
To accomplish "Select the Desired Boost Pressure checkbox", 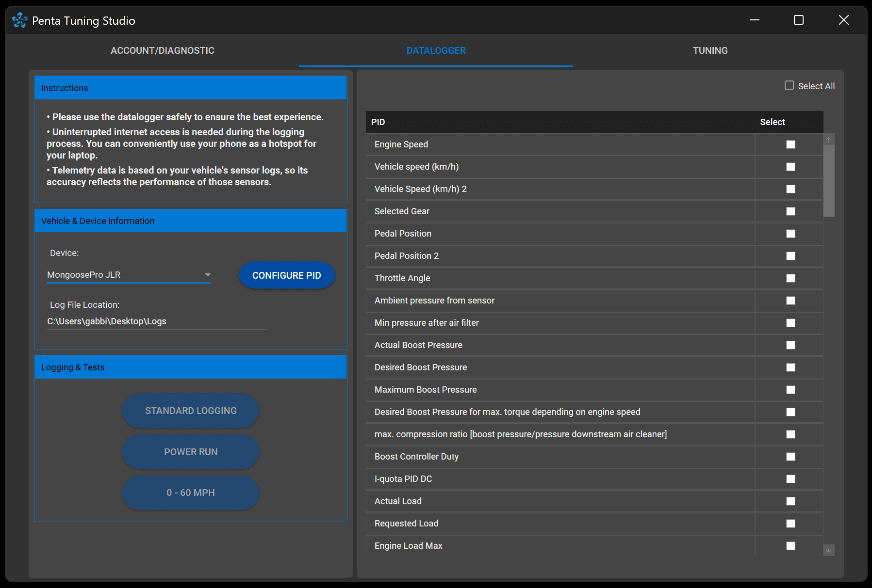I will pos(790,367).
